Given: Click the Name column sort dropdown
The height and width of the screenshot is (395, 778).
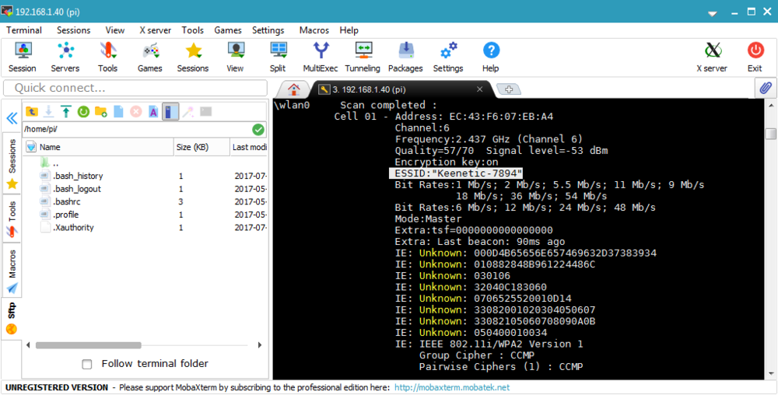Looking at the screenshot, I should [x=31, y=147].
